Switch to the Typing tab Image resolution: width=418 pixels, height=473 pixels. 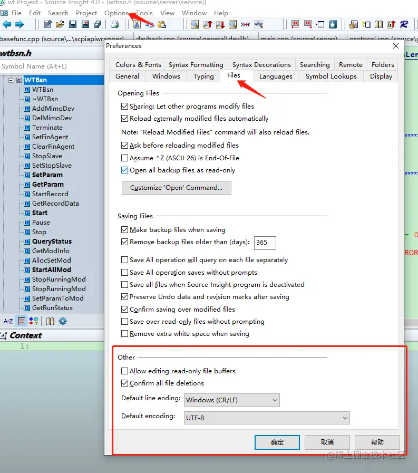(x=203, y=76)
